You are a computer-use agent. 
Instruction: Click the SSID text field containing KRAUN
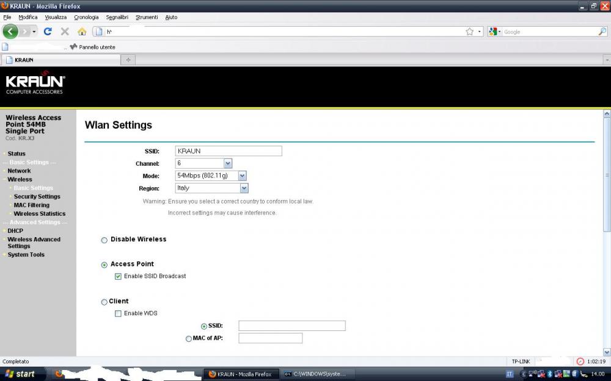[x=228, y=151]
